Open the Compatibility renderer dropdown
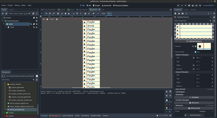 coord(209,5)
